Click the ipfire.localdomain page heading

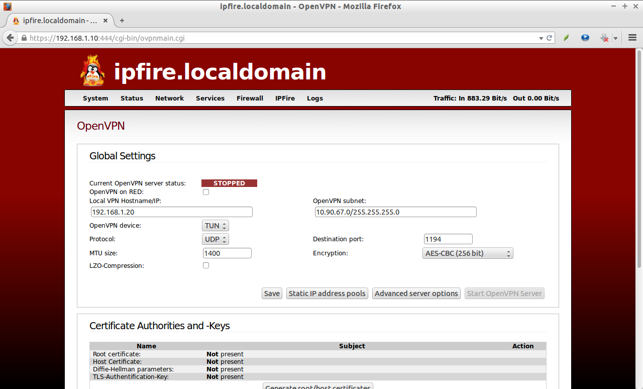(220, 72)
